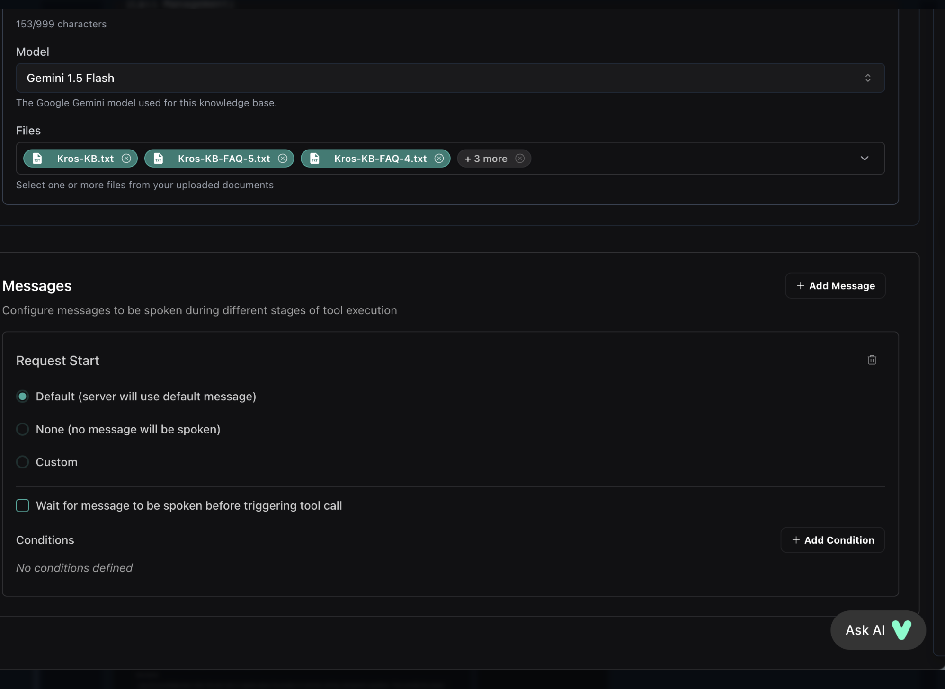Enable 'Wait for message to be spoken'
This screenshot has height=689, width=945.
point(22,505)
